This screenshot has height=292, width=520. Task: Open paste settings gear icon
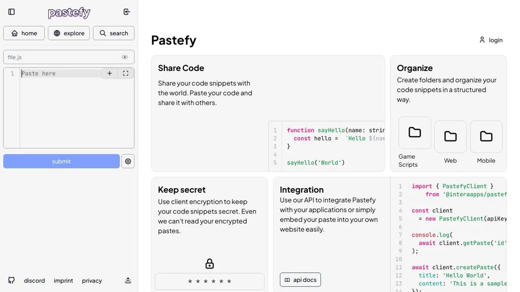(128, 161)
